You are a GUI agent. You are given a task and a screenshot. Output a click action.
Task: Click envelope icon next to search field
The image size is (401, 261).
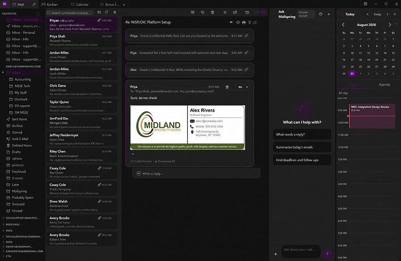99,12
